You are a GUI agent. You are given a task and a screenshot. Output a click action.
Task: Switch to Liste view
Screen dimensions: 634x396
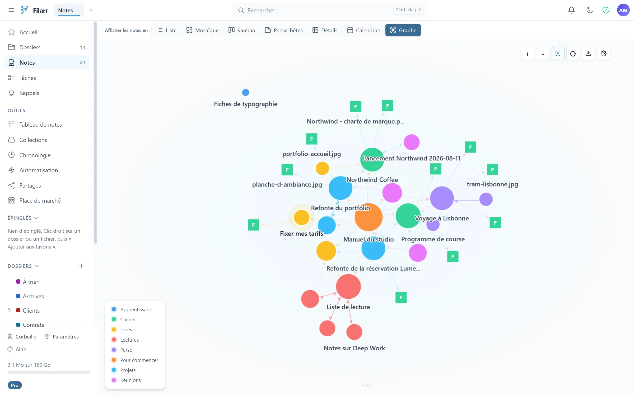tap(167, 30)
